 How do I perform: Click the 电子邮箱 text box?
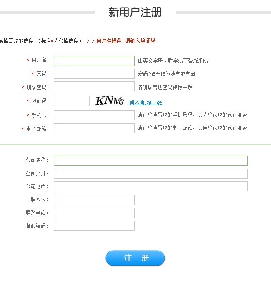pyautogui.click(x=94, y=128)
